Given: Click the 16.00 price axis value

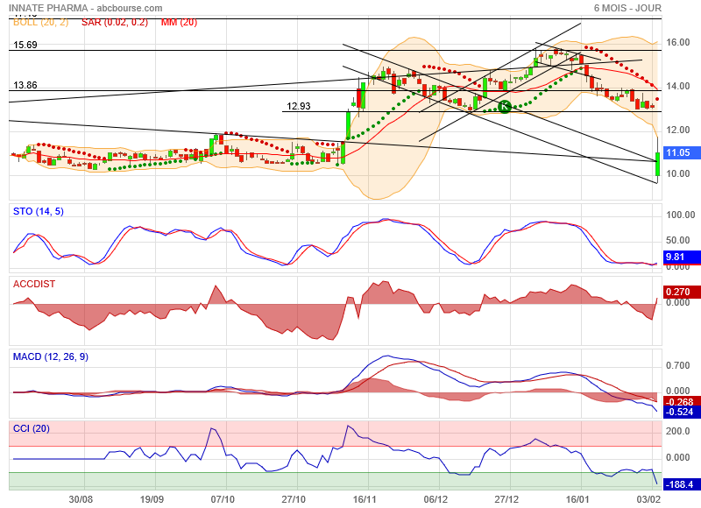Looking at the screenshot, I should [677, 42].
